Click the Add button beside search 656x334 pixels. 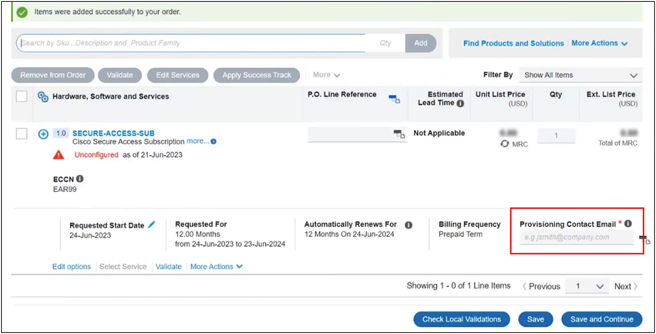point(421,43)
